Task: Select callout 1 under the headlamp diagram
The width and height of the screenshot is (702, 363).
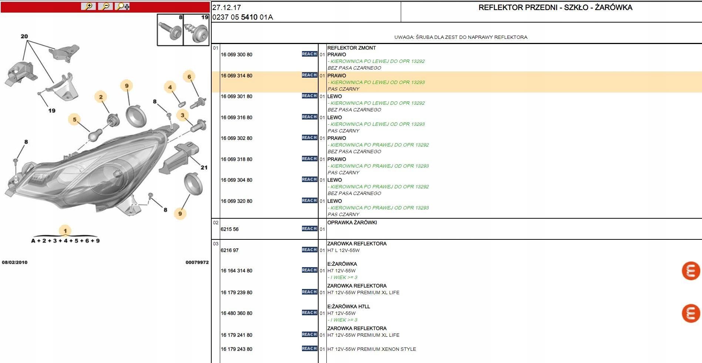Action: tap(65, 231)
